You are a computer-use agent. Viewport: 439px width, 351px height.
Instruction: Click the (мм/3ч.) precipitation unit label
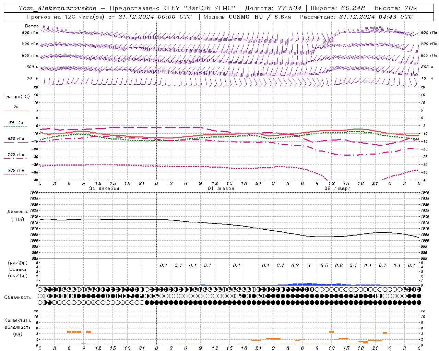coord(18,263)
